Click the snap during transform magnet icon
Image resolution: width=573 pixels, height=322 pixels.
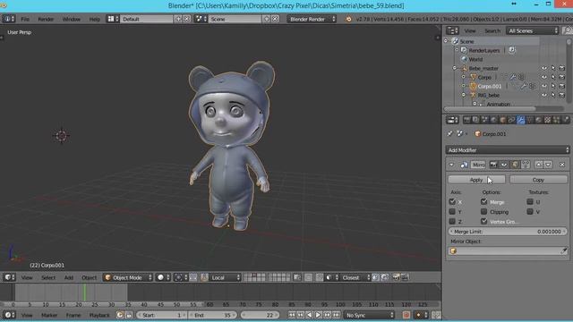pyautogui.click(x=320, y=277)
